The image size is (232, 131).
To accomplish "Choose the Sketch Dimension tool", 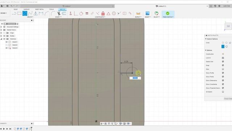I will [41, 13].
